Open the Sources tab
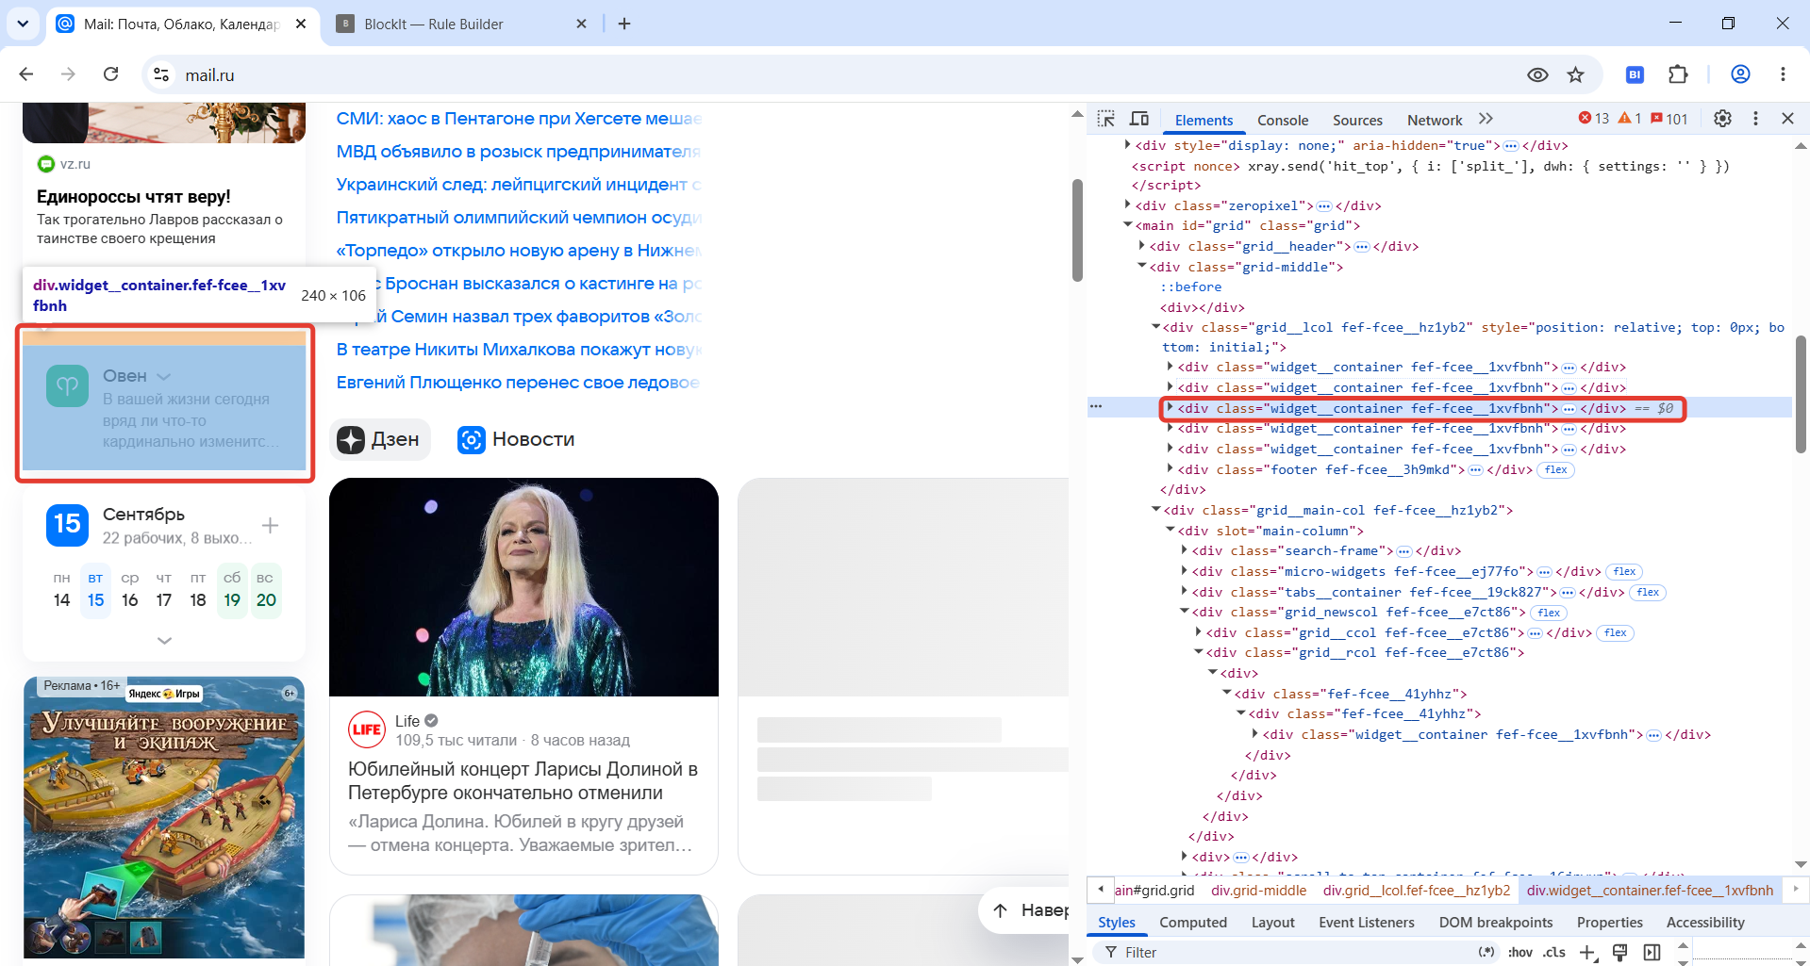The height and width of the screenshot is (966, 1810). tap(1357, 120)
